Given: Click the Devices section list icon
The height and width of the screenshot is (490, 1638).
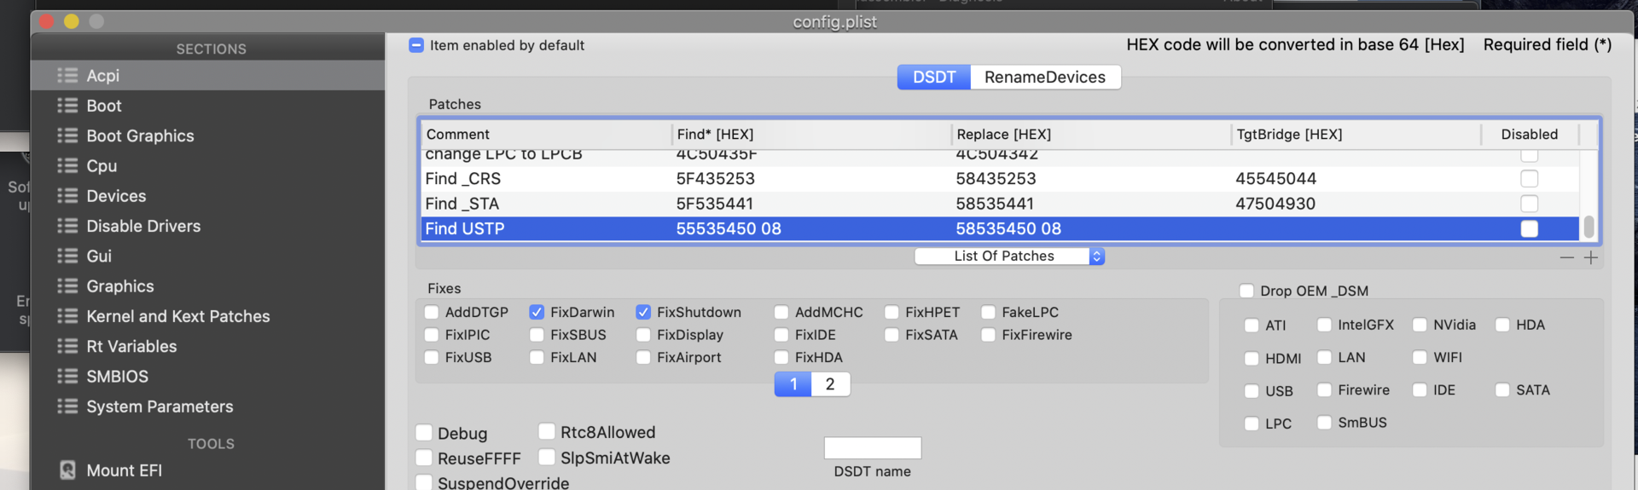Looking at the screenshot, I should [x=67, y=196].
